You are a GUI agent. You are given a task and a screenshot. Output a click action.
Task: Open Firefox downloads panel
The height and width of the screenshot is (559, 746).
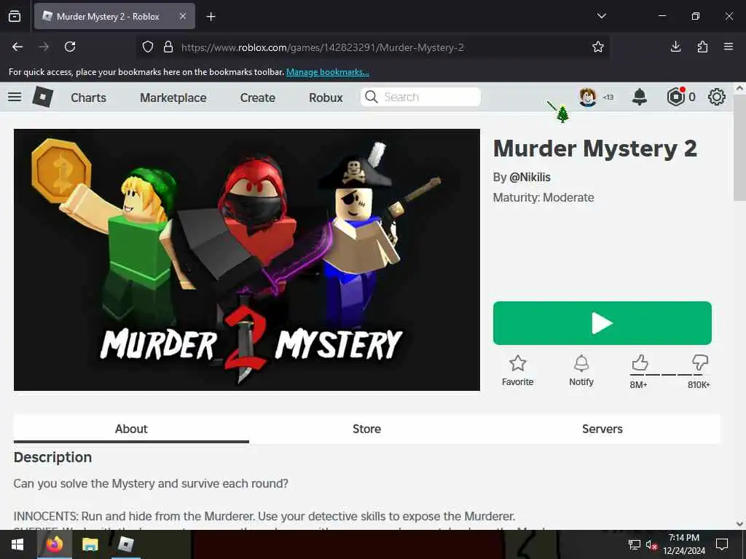675,47
